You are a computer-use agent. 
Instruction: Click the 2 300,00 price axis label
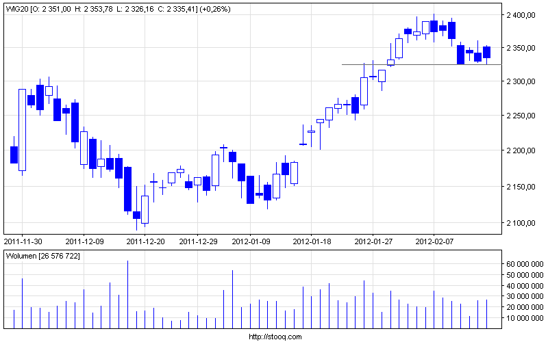click(521, 81)
